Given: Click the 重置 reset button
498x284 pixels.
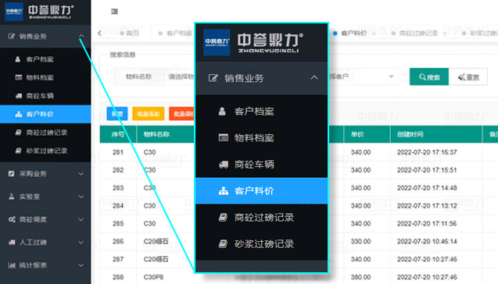Looking at the screenshot, I should tap(468, 76).
